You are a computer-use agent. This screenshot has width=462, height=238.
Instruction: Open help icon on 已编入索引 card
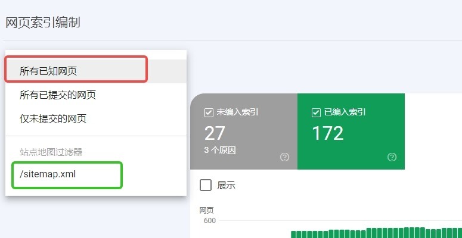tap(392, 158)
